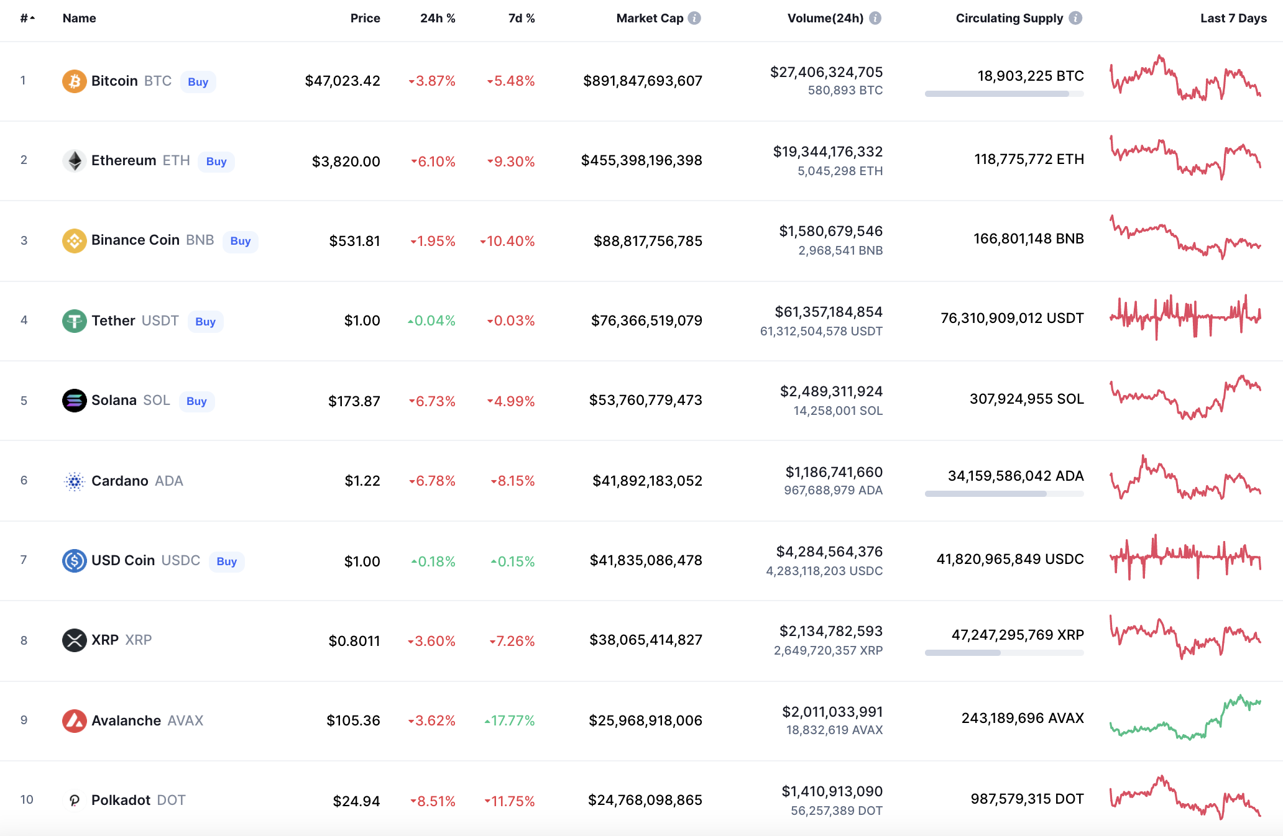
Task: Open Ethereum 7-day sparkline chart
Action: pos(1185,158)
